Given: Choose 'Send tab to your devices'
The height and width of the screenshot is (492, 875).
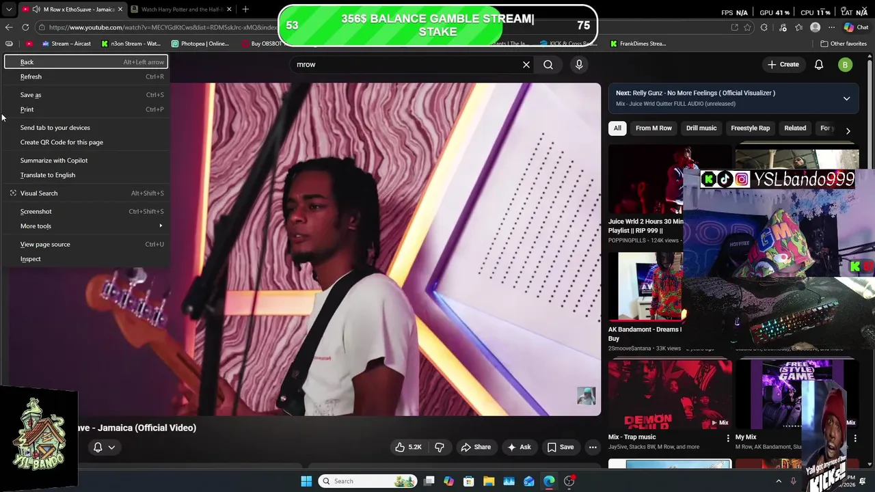Looking at the screenshot, I should tap(85, 128).
